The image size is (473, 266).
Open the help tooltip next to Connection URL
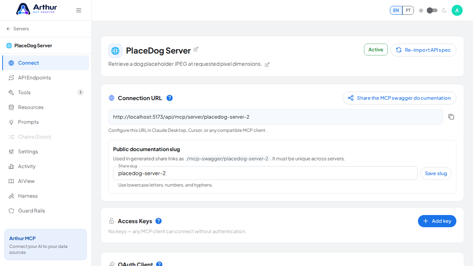170,98
